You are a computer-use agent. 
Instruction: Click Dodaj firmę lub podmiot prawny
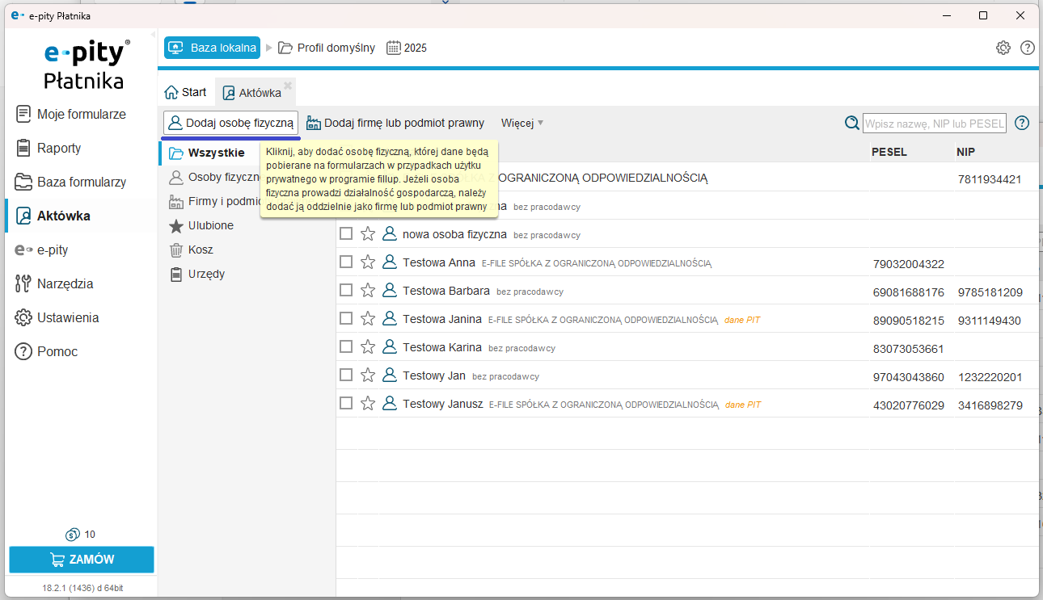(x=395, y=123)
